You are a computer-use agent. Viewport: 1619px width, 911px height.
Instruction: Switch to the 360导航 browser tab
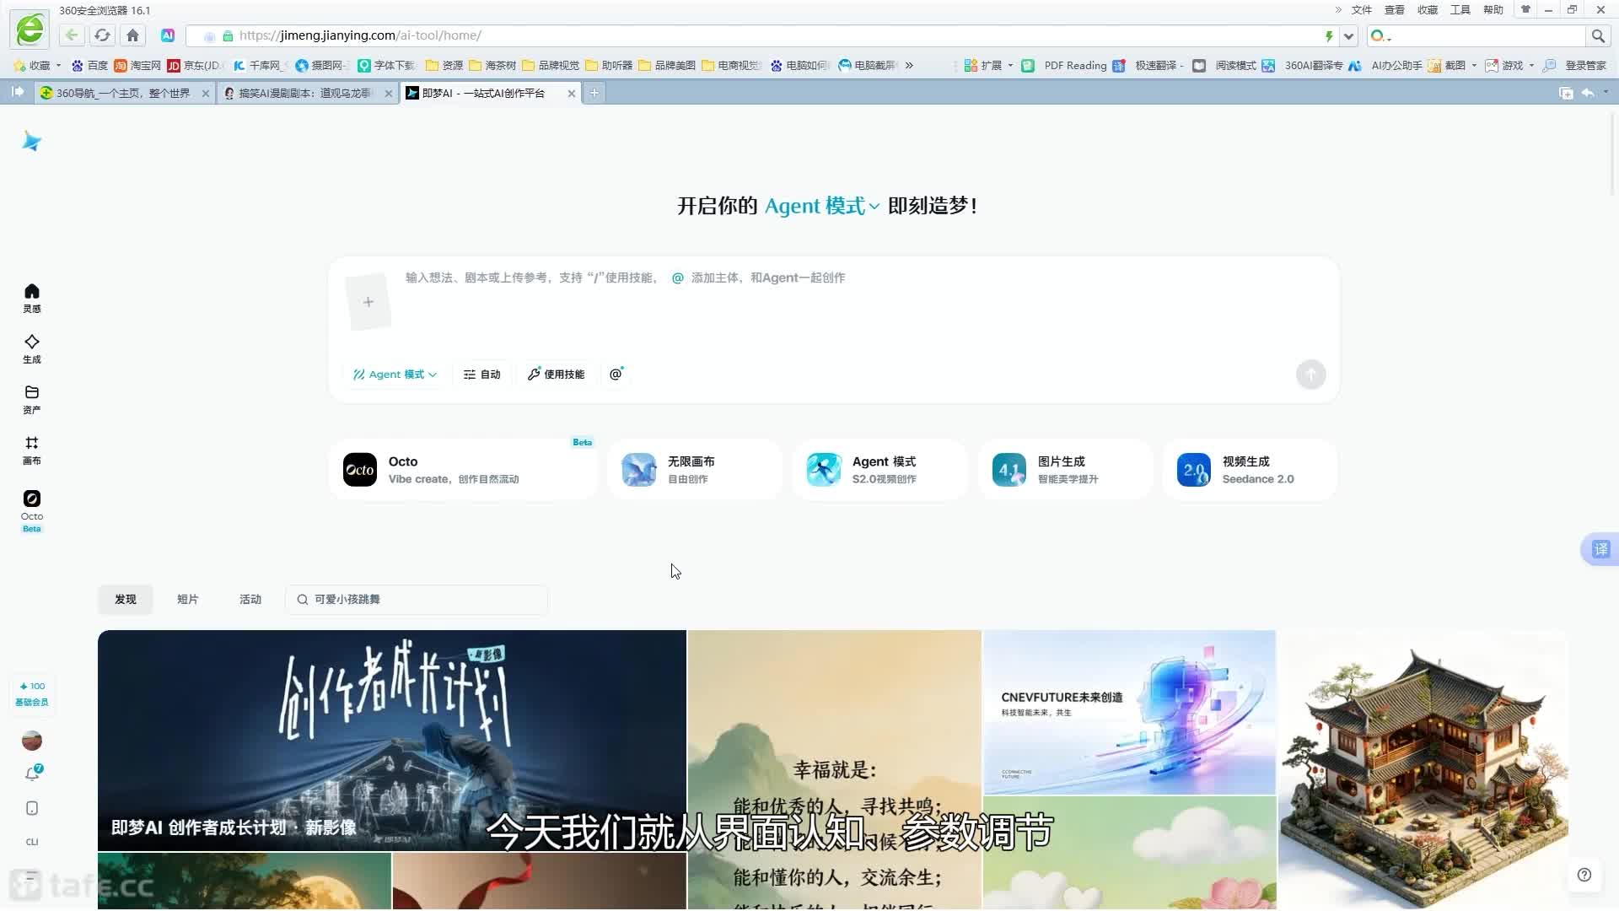pos(124,93)
